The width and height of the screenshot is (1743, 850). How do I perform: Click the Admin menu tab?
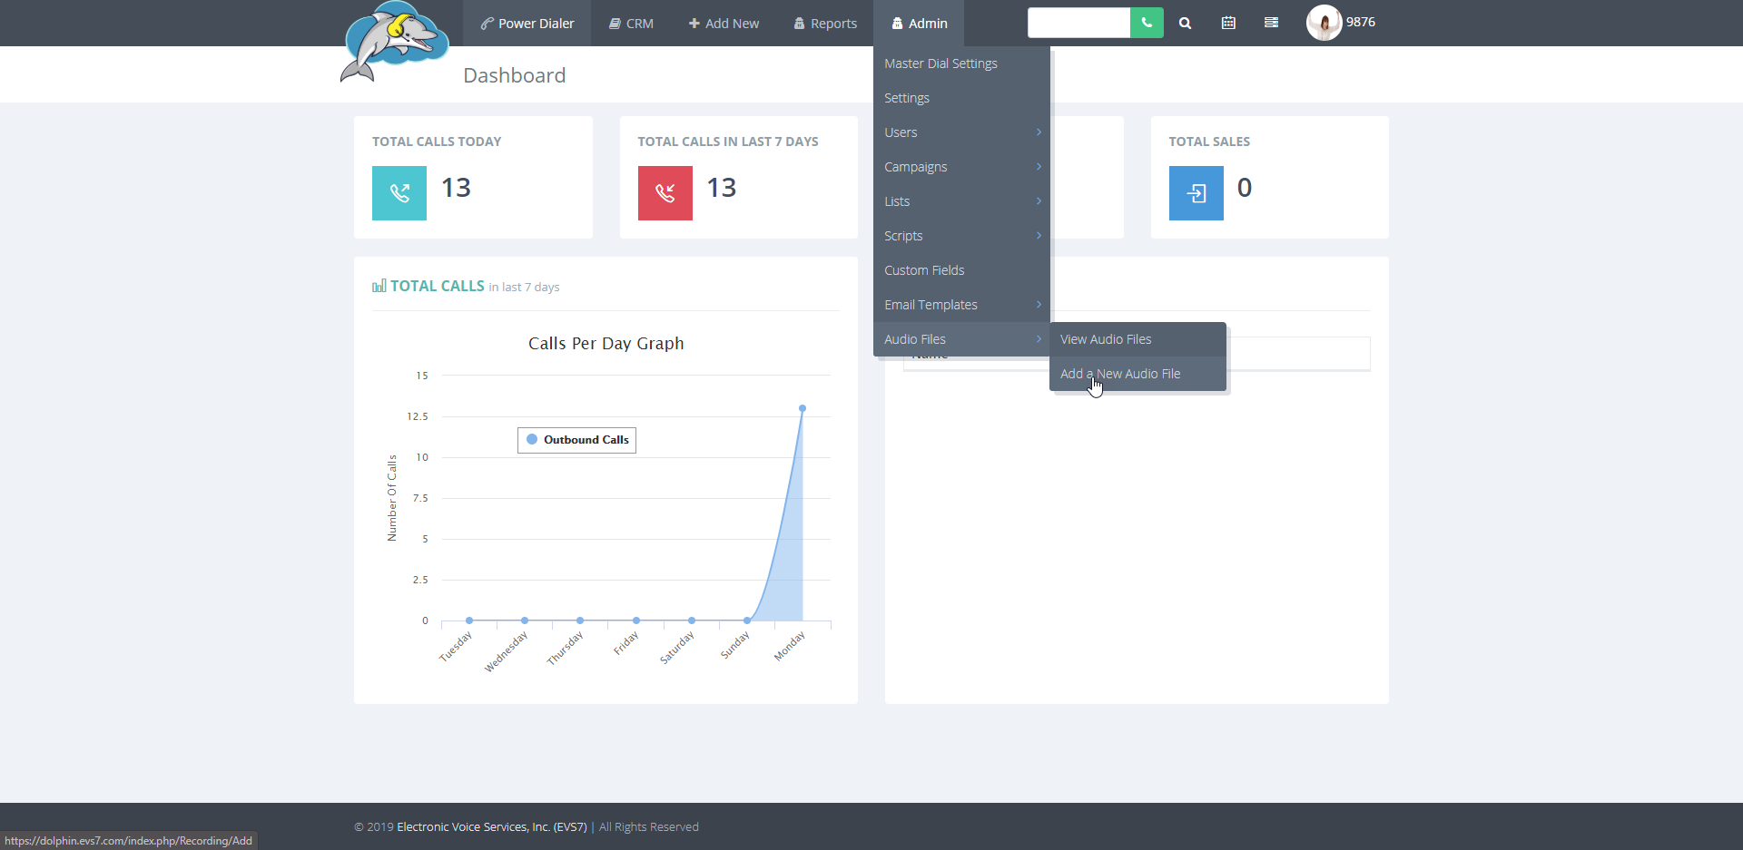pos(919,24)
